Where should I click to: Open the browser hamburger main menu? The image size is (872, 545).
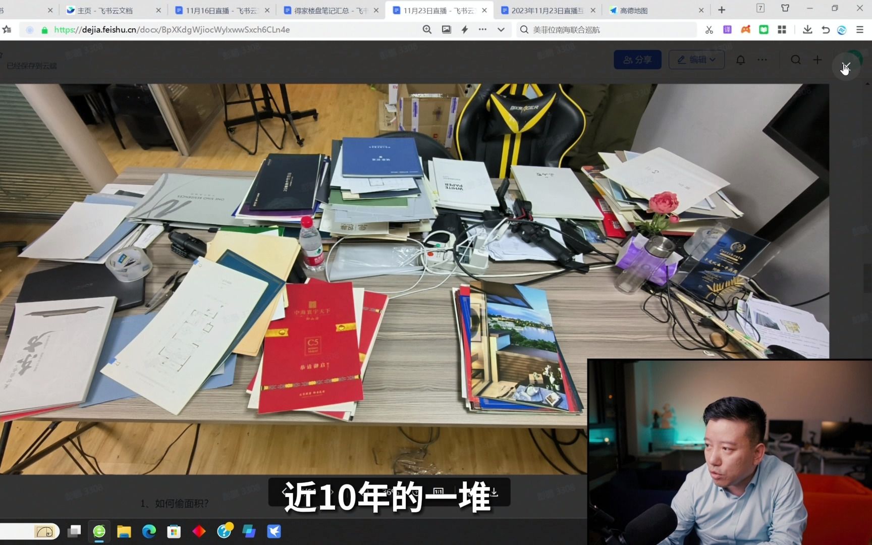(860, 30)
